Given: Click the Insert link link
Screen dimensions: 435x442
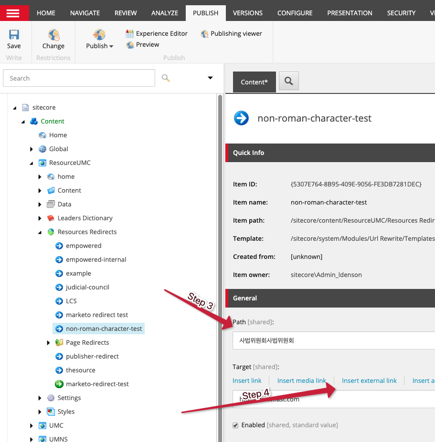Looking at the screenshot, I should 247,380.
